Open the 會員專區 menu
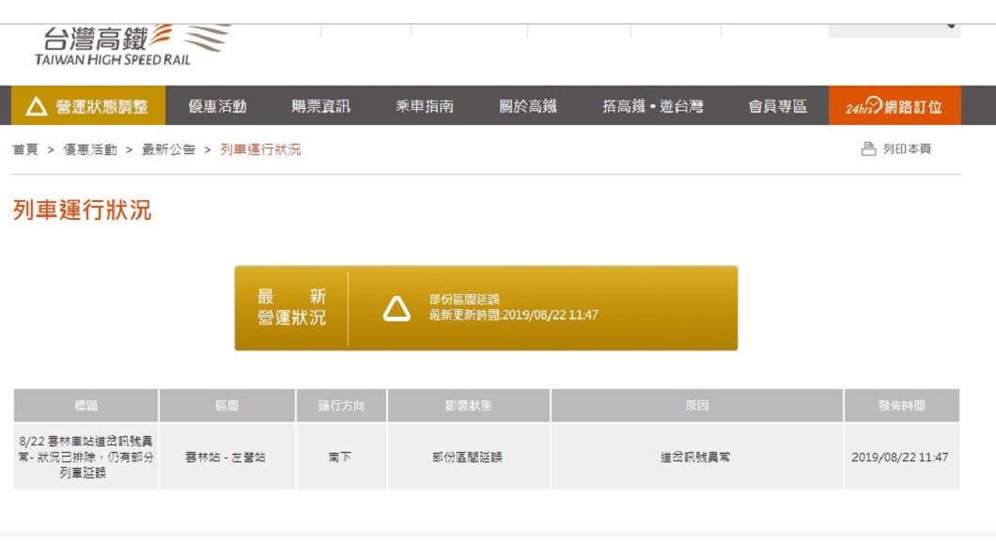 tap(777, 106)
